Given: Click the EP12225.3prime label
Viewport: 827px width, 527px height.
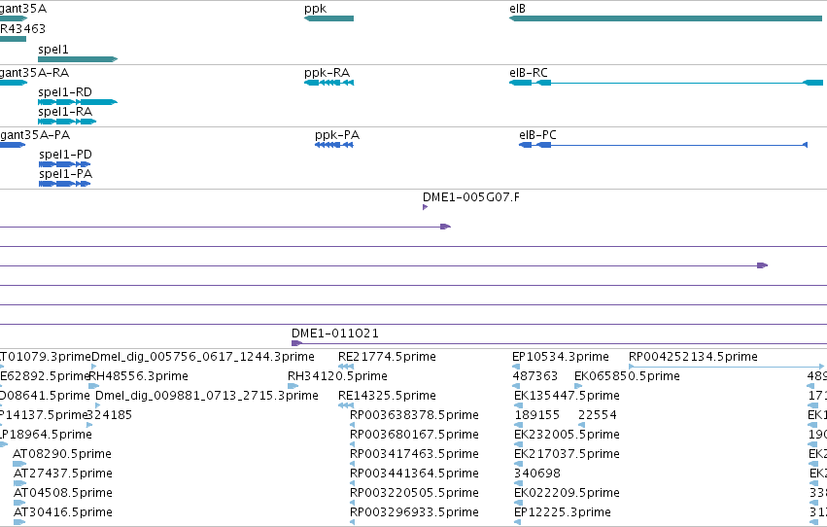Looking at the screenshot, I should (563, 511).
